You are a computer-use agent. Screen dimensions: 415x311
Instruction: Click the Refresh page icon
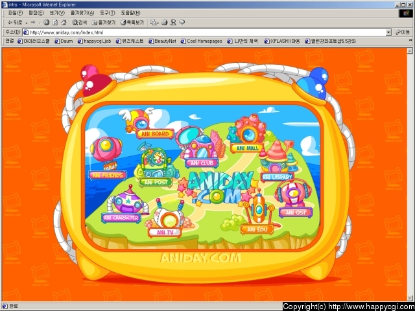pos(55,23)
